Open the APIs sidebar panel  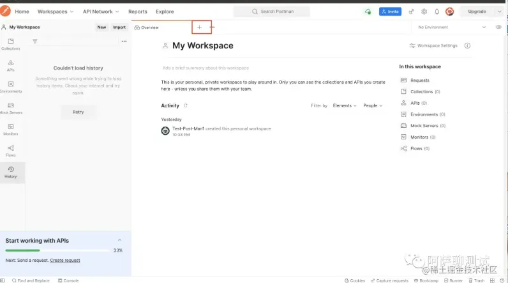pyautogui.click(x=11, y=66)
